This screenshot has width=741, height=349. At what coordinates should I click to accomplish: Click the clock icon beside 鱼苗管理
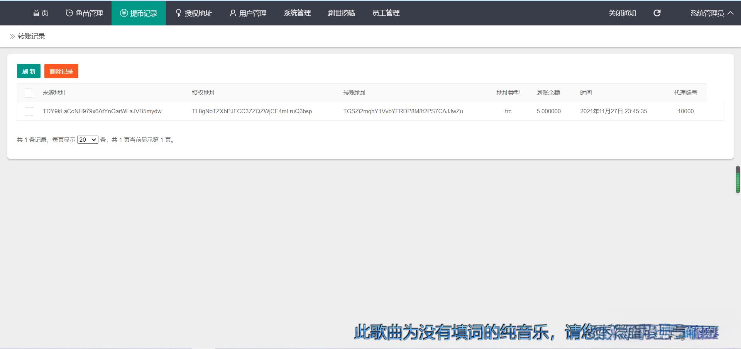pyautogui.click(x=69, y=13)
